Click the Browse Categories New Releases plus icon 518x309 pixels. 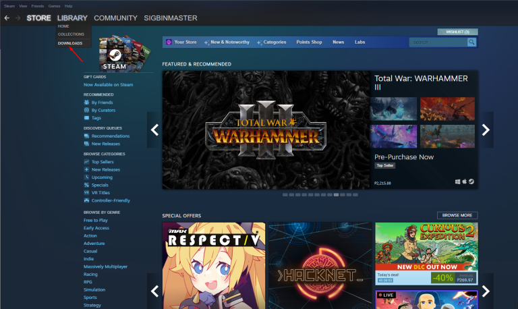(86, 169)
